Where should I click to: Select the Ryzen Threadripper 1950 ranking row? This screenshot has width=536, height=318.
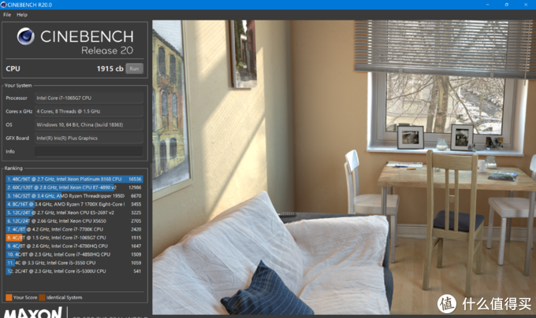tap(75, 196)
